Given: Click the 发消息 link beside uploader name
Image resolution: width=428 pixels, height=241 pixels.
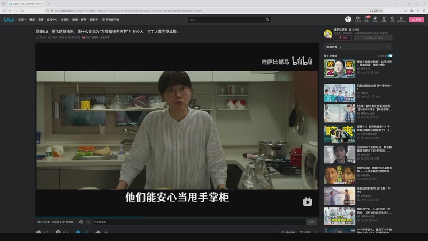Looking at the screenshot, I should (x=354, y=29).
